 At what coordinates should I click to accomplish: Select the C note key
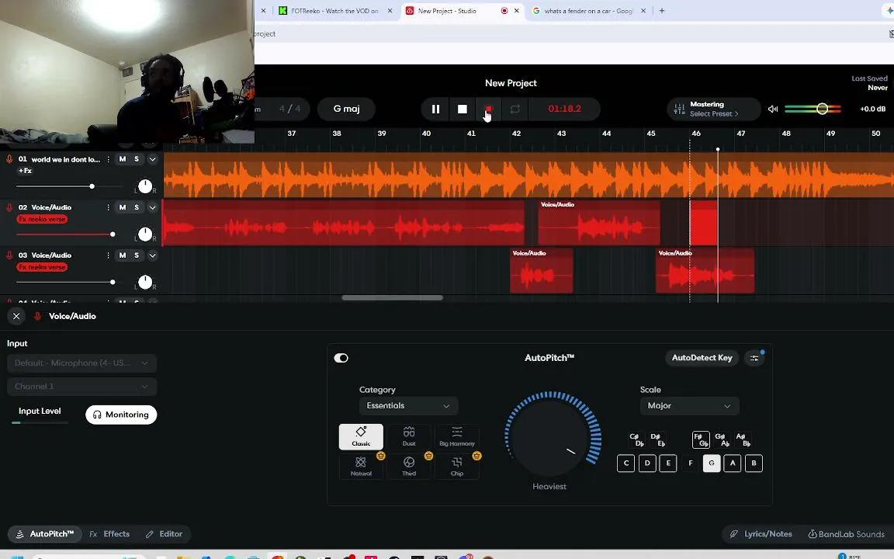pos(626,464)
